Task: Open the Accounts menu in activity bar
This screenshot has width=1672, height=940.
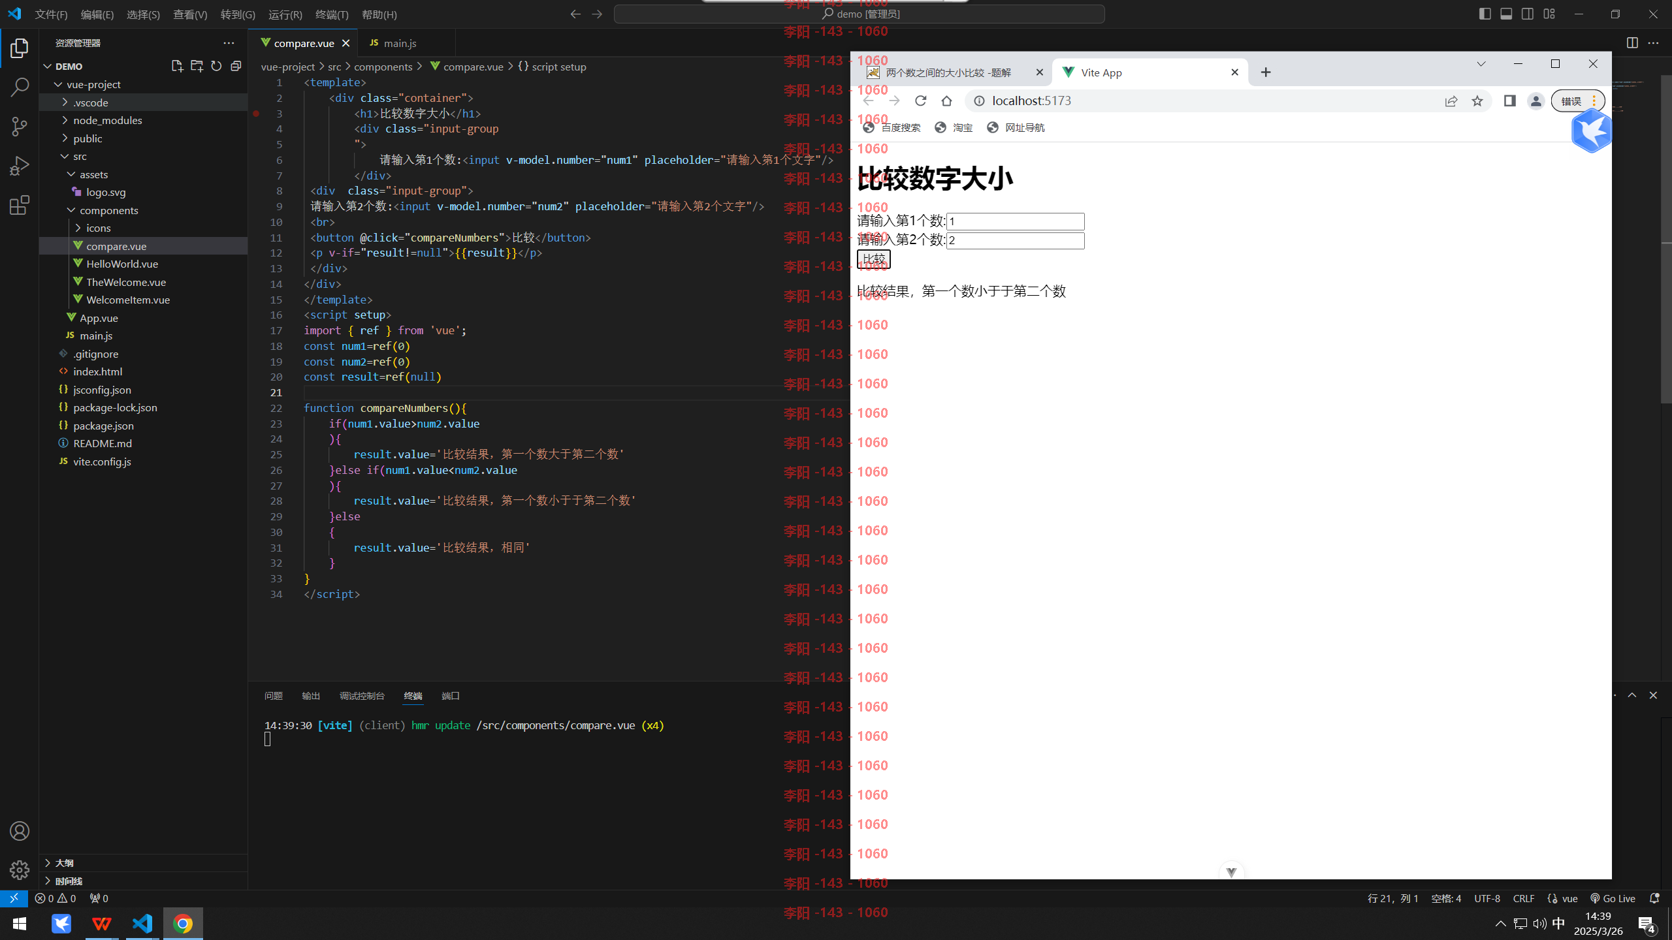Action: coord(20,831)
